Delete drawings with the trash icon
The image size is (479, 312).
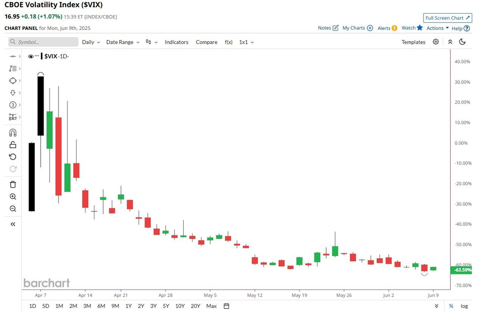[13, 184]
